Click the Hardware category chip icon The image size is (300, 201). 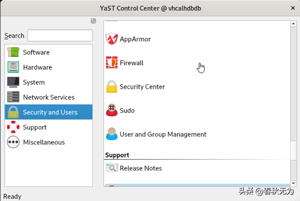tap(13, 67)
